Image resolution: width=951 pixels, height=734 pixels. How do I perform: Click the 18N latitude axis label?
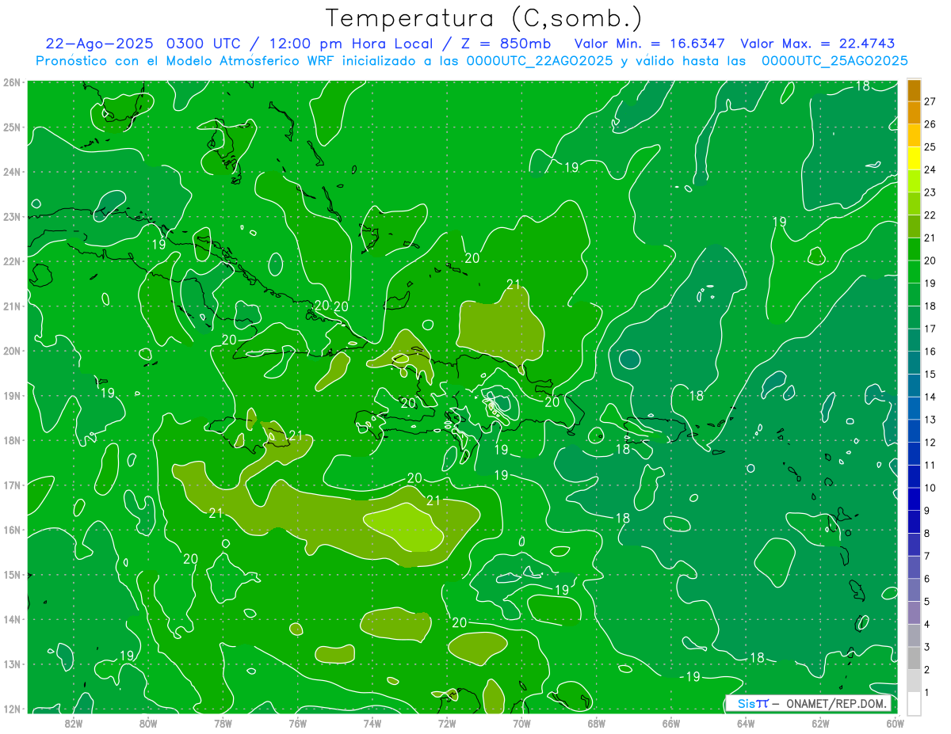pos(12,440)
